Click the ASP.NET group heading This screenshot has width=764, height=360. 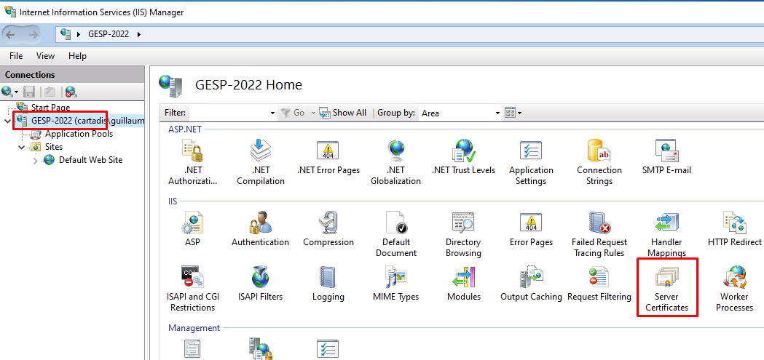[185, 129]
